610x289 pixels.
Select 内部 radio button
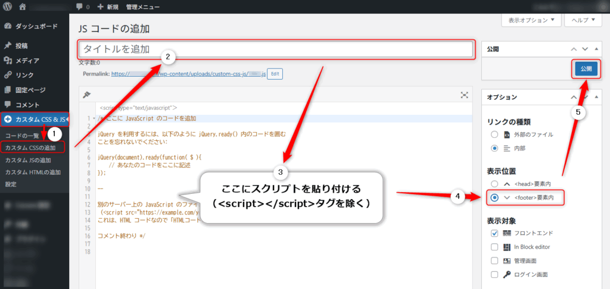click(x=494, y=148)
